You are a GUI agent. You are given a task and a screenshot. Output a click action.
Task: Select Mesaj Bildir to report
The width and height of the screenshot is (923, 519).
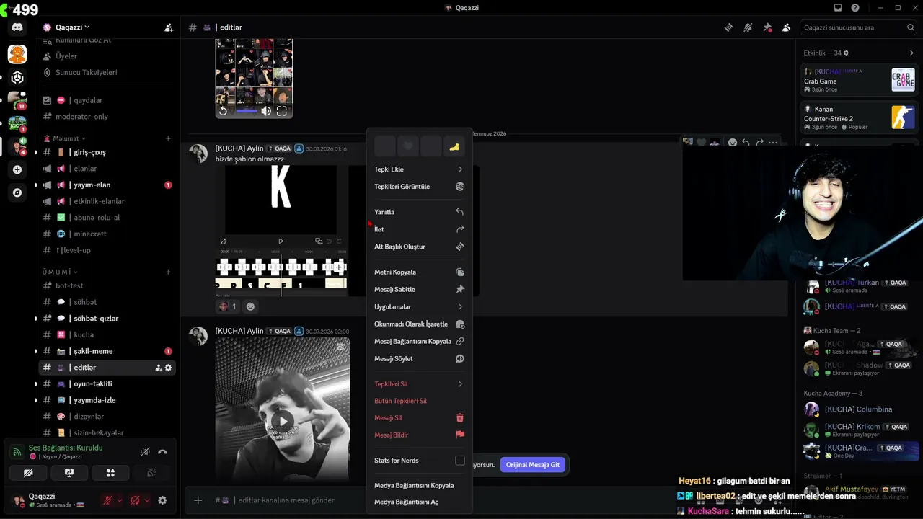(419, 435)
